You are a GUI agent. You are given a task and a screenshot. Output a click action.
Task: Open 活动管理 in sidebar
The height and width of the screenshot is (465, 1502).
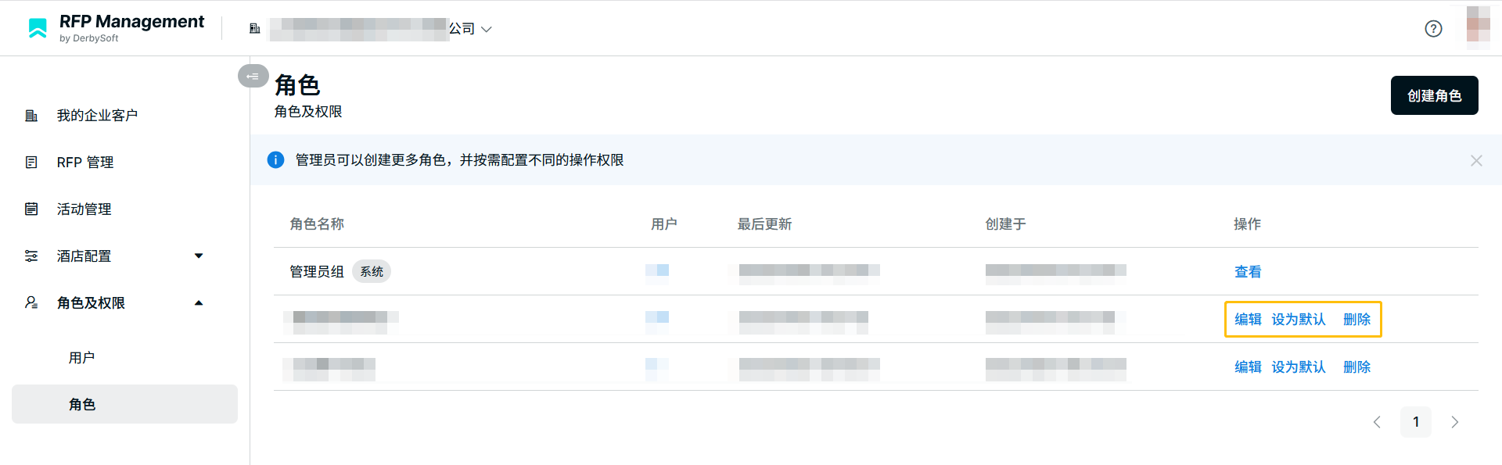(x=84, y=209)
